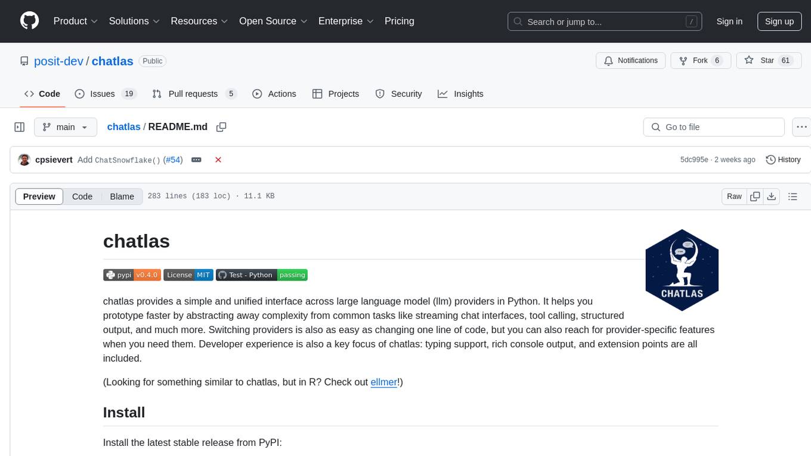Open the more file actions ellipsis

click(801, 127)
